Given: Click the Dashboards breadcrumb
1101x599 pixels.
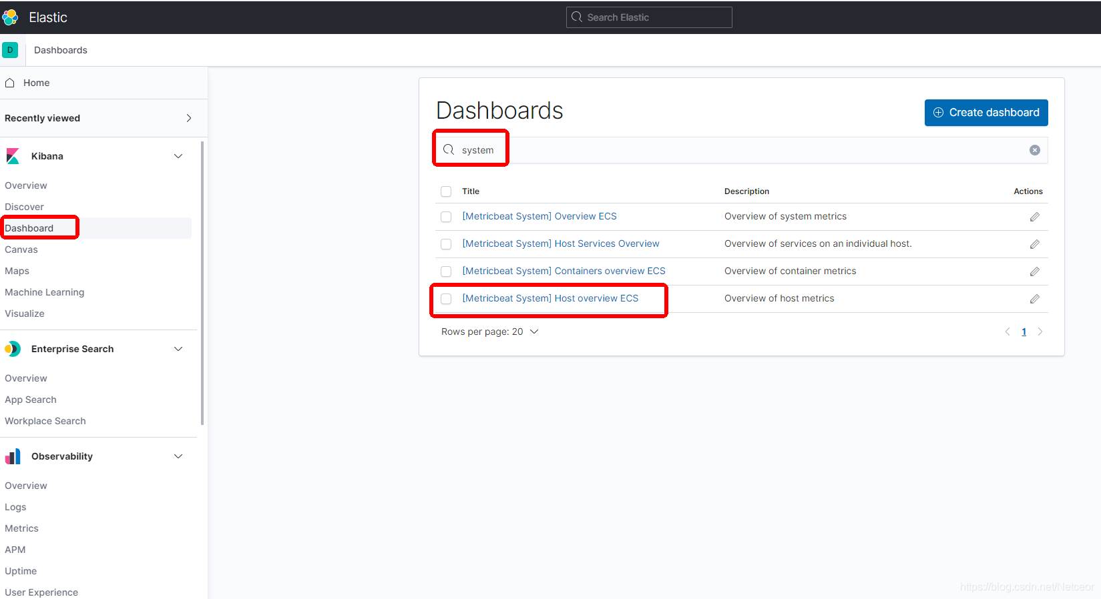Looking at the screenshot, I should coord(61,50).
